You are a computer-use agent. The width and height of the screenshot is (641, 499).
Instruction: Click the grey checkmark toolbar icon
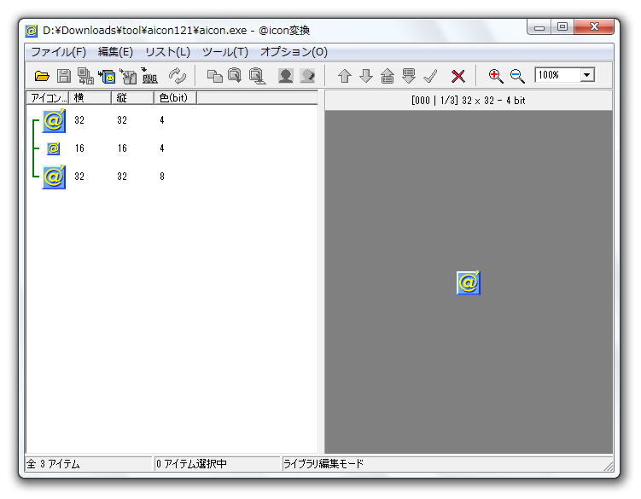430,76
